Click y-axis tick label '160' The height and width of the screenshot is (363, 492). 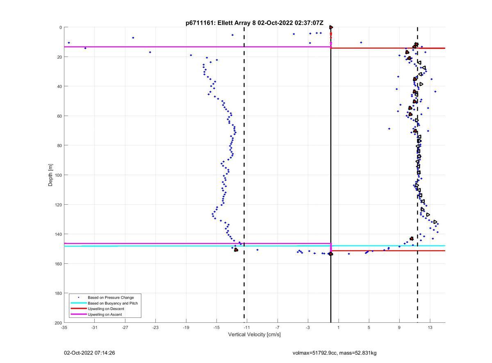[59, 264]
